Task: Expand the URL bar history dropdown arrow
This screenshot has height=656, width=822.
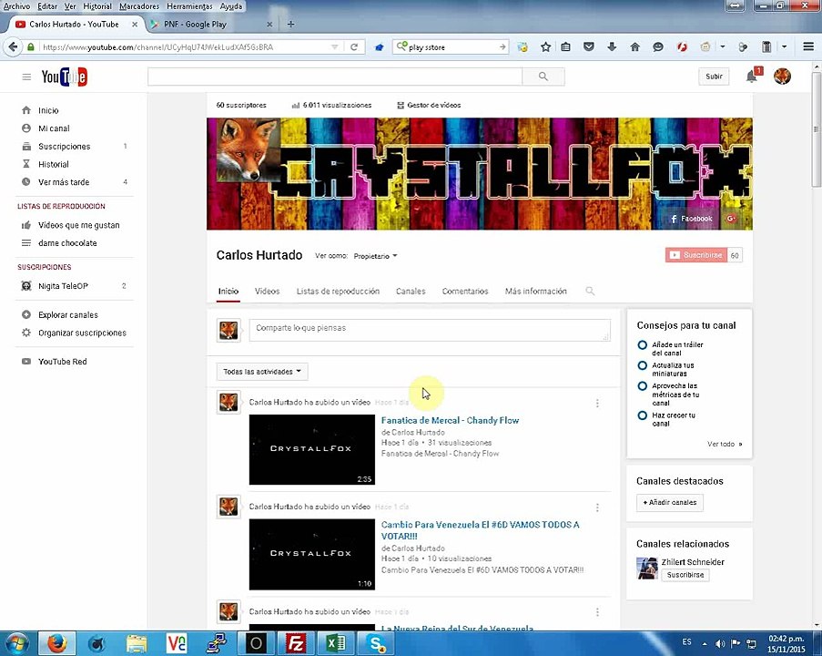Action: tap(334, 47)
